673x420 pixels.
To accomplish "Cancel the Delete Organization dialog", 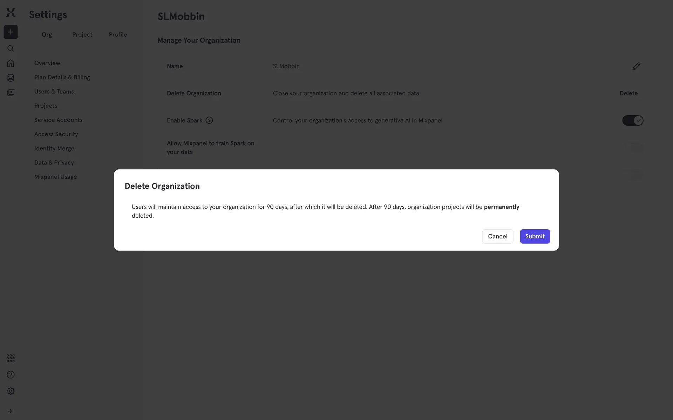I will [x=497, y=237].
